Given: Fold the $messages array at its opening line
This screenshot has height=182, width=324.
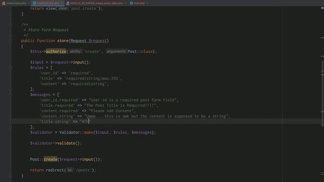Looking at the screenshot, I should pos(10,95).
